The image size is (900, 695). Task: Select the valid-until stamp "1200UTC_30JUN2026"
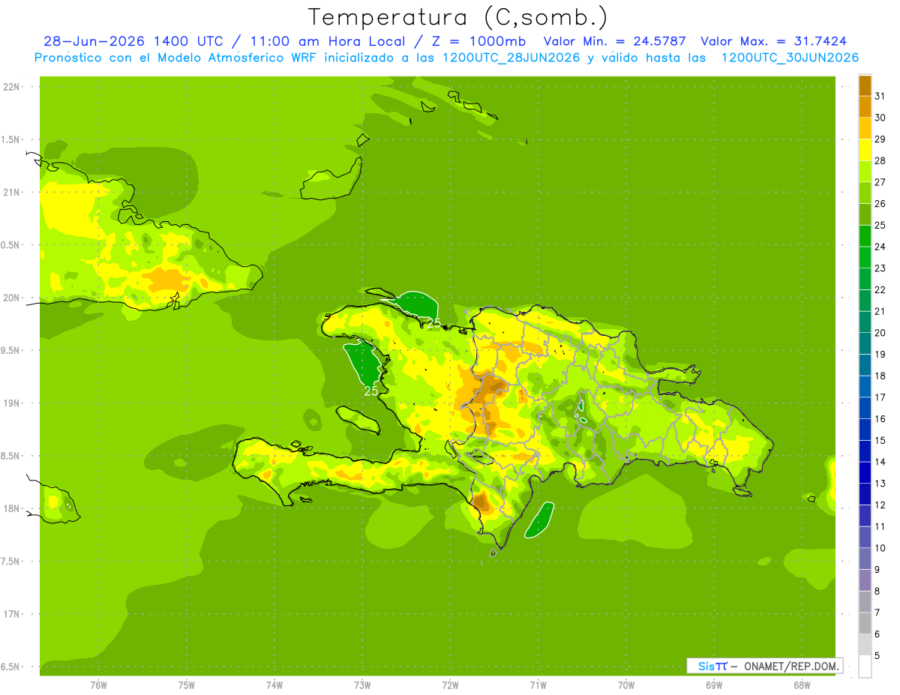pos(790,58)
